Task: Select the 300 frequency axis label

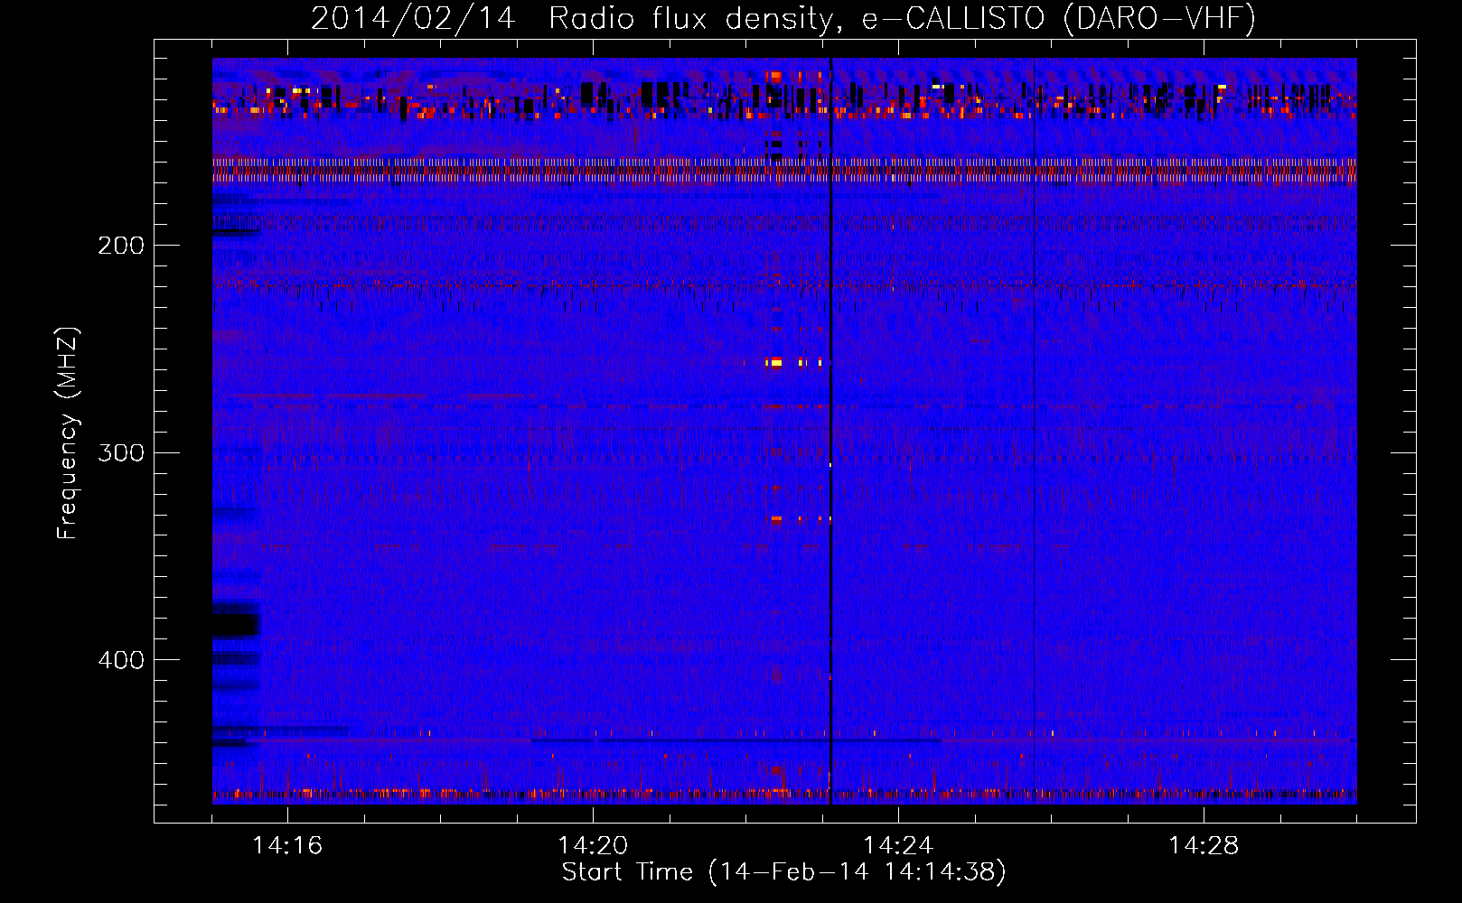Action: (x=121, y=452)
